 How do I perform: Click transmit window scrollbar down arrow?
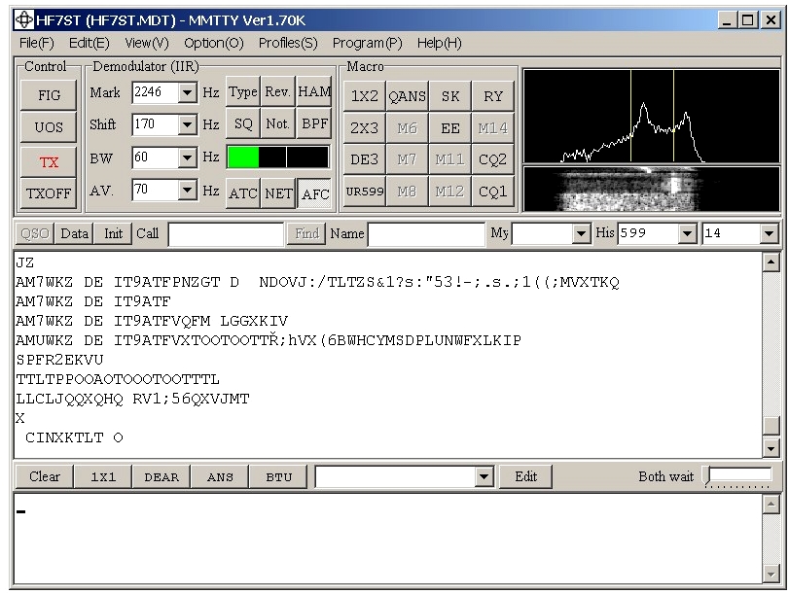click(771, 574)
